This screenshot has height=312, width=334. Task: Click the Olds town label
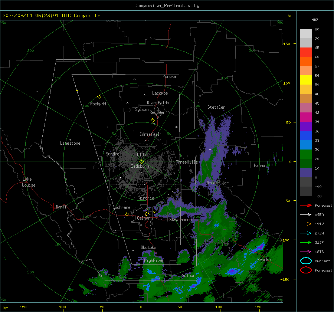(141, 155)
